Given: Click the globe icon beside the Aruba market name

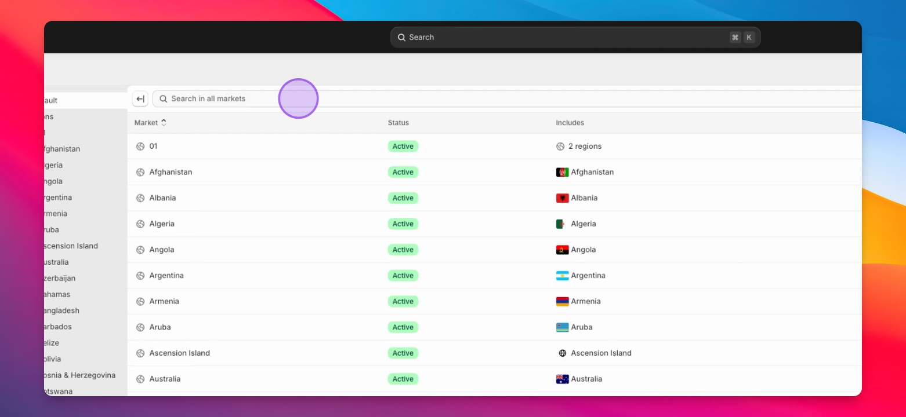Looking at the screenshot, I should point(140,327).
